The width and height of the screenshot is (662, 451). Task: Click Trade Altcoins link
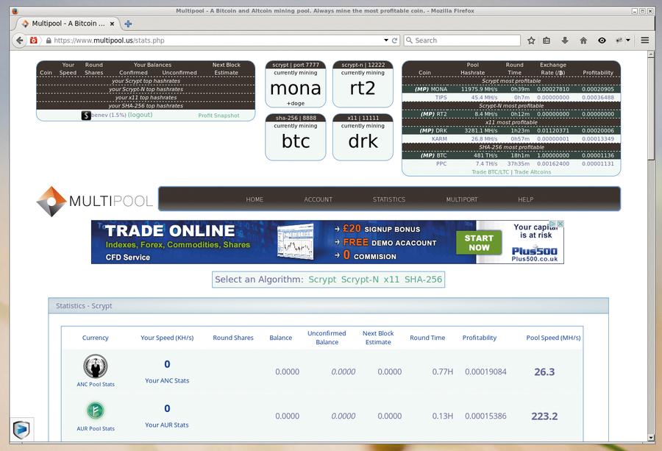coord(533,172)
